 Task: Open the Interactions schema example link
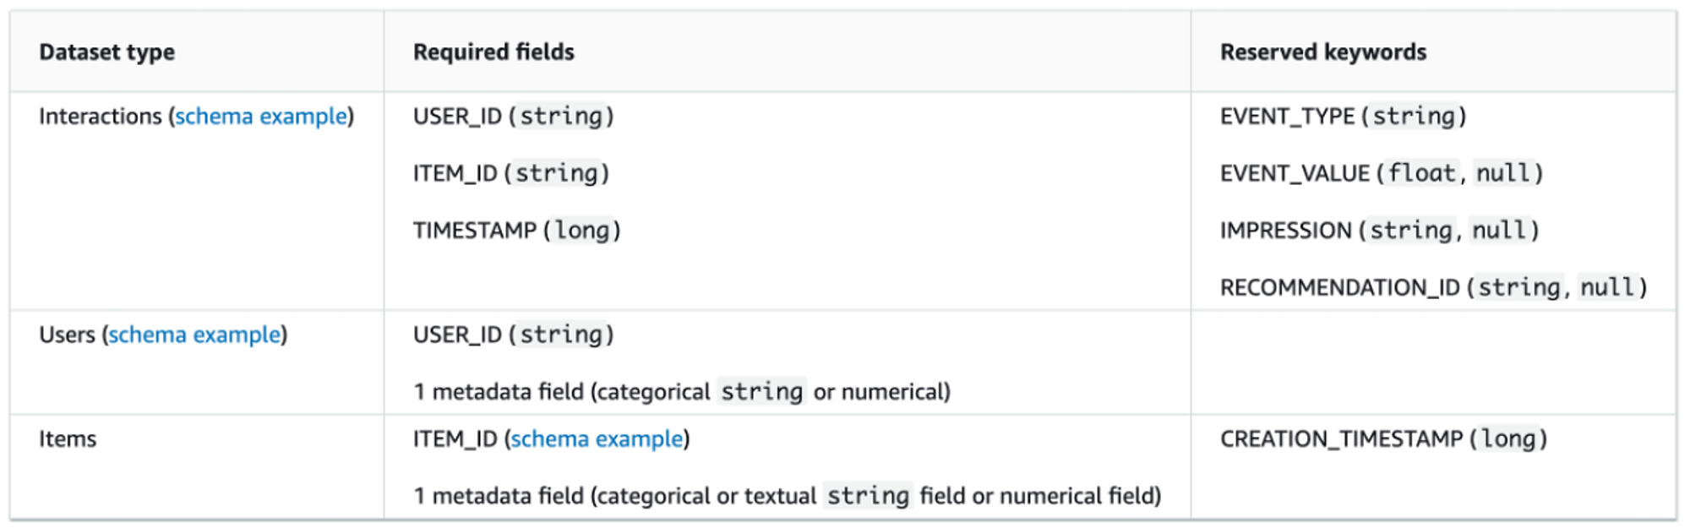[260, 117]
